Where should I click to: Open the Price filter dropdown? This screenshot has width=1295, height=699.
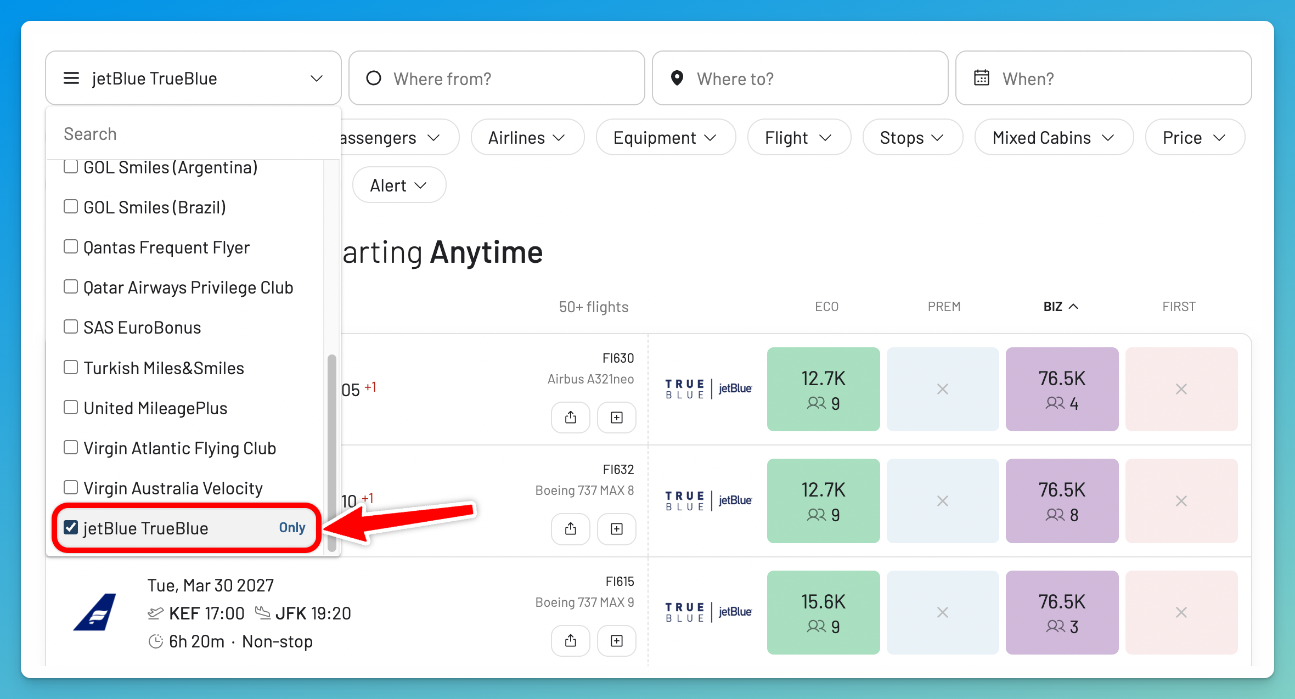[1195, 138]
